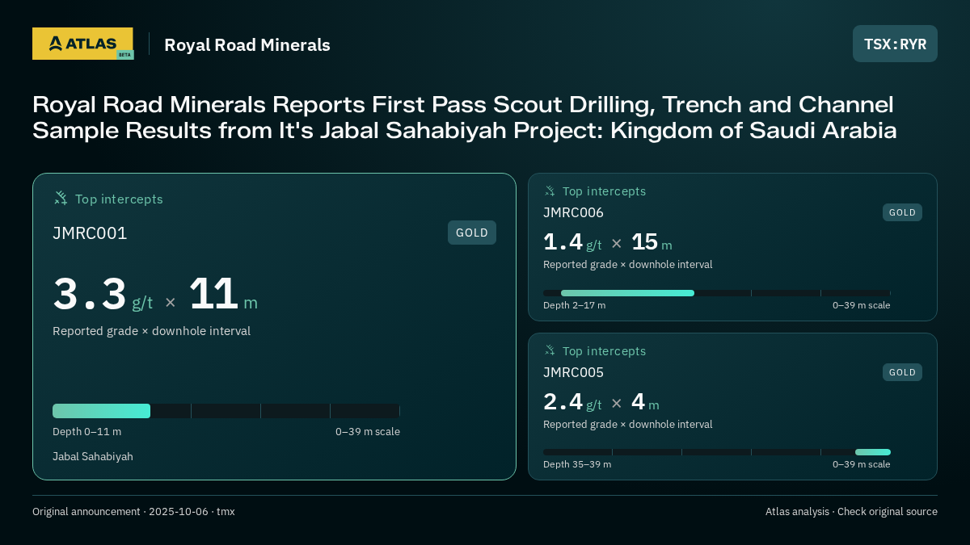The image size is (970, 545).
Task: Click the Royal Road Minerals company name
Action: click(x=247, y=44)
